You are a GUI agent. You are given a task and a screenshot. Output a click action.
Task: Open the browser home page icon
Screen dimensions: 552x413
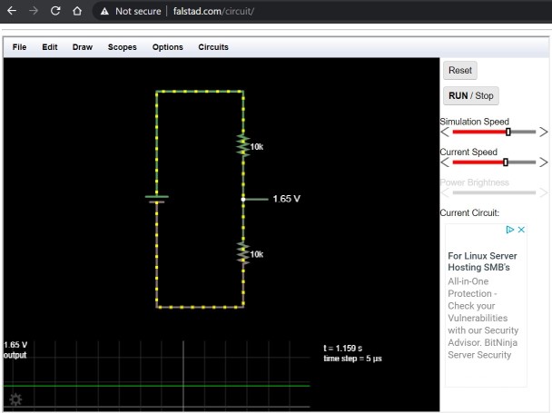77,11
